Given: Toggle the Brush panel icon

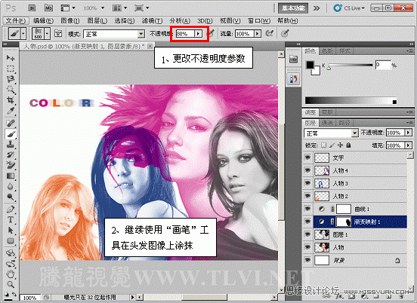Looking at the screenshot, I should [58, 33].
